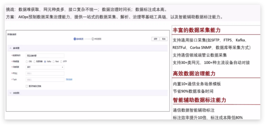Click the line beginning 支持30+类网元
This screenshot has width=265, height=125.
211,63
